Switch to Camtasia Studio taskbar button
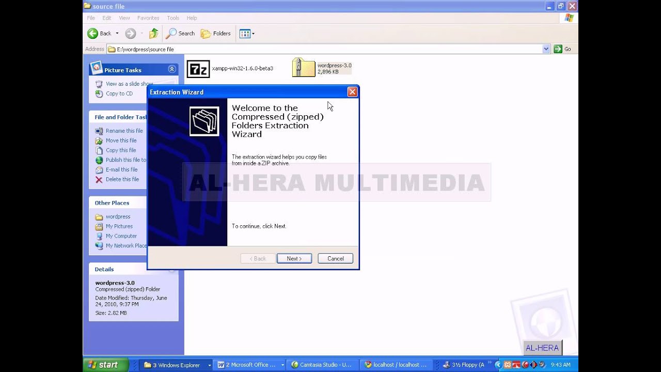This screenshot has height=372, width=661. (321, 365)
